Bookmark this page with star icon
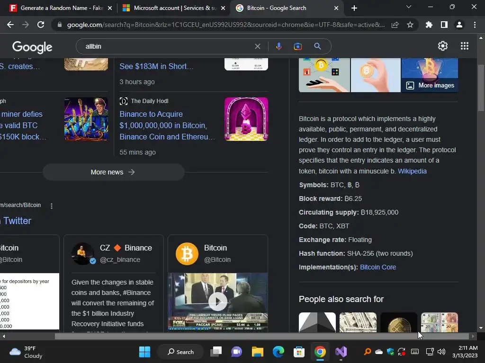485x363 pixels. [x=410, y=25]
